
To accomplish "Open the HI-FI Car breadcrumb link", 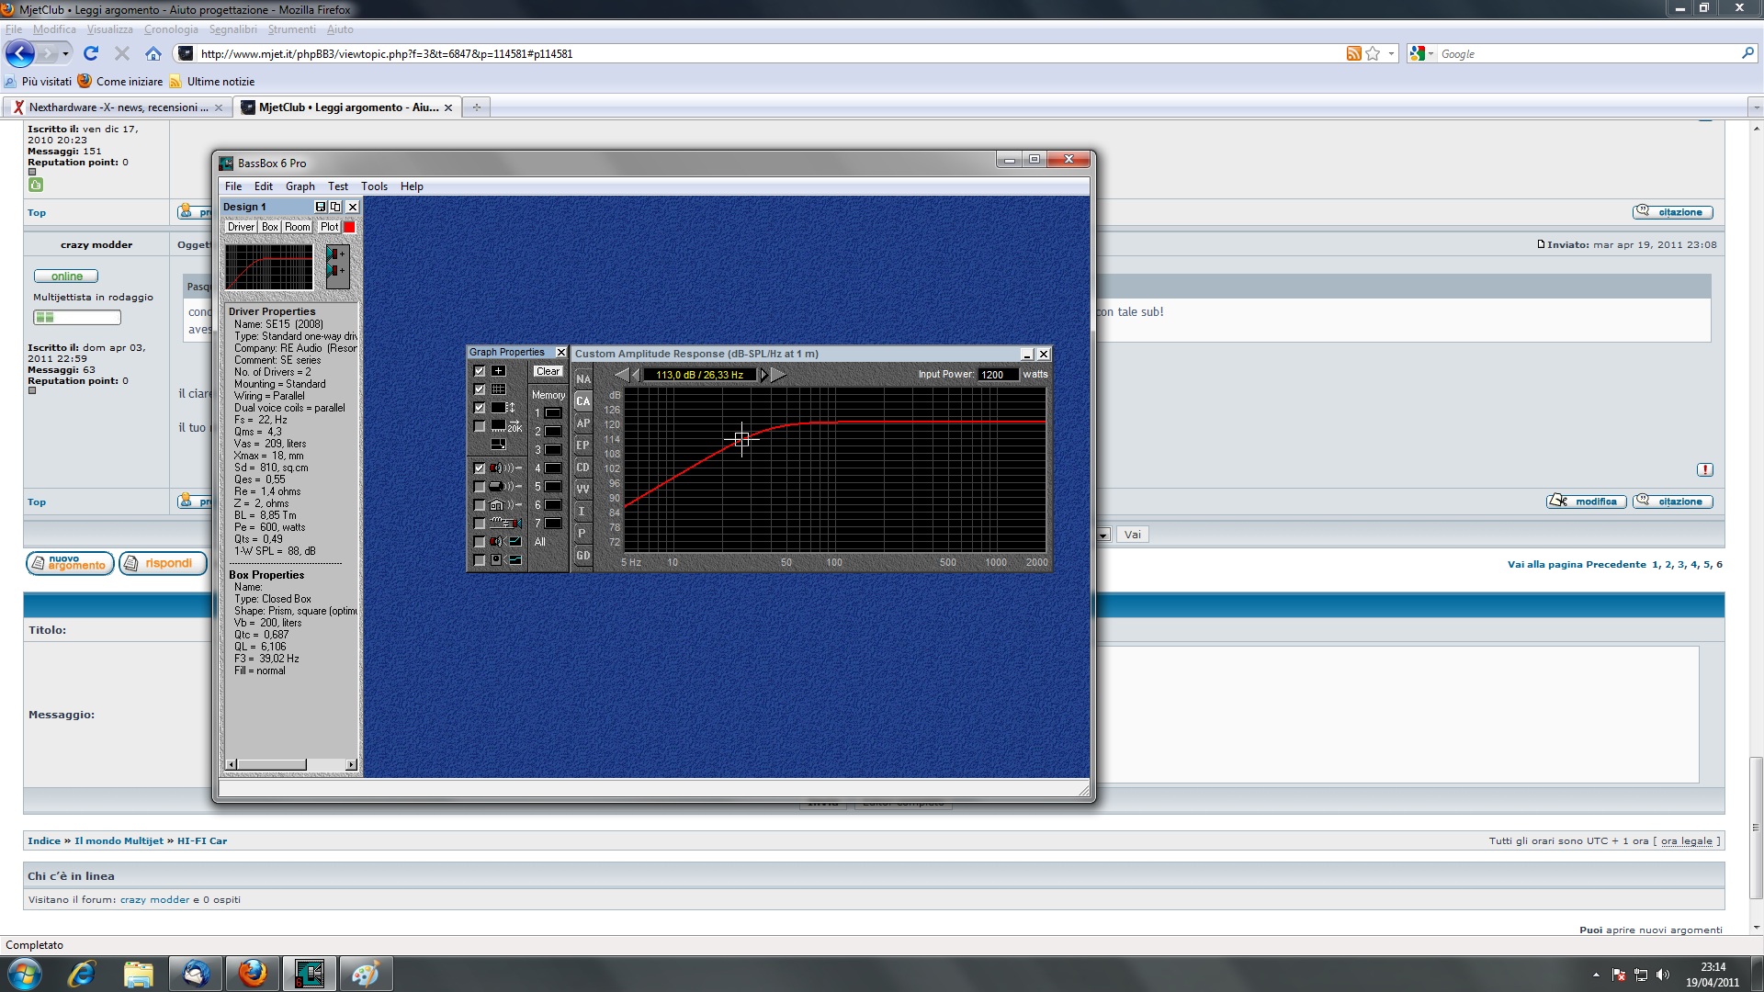I will [201, 840].
